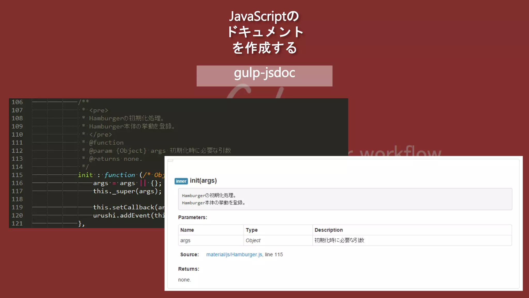The image size is (529, 298).
Task: Click the gulp-jsdoc label box
Action: click(264, 76)
